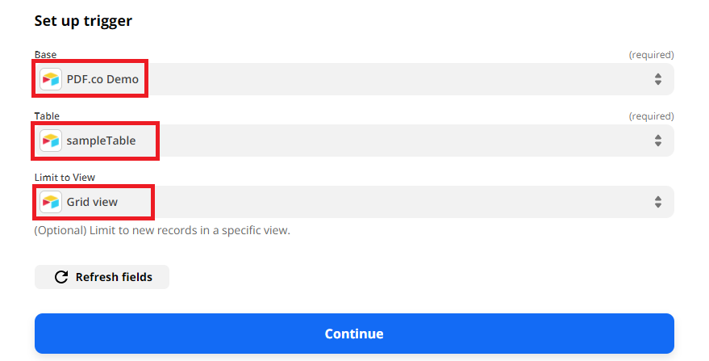The image size is (709, 361).
Task: Click the Set up trigger heading
Action: click(x=83, y=21)
